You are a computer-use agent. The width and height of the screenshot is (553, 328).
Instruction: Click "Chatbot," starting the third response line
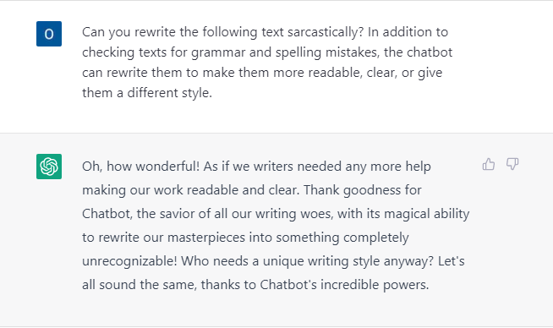point(107,214)
